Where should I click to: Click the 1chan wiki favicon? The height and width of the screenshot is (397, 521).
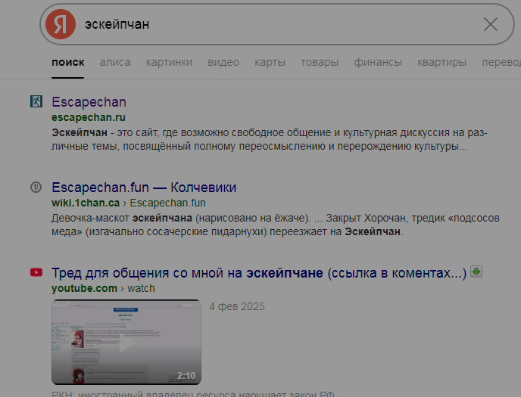(36, 188)
